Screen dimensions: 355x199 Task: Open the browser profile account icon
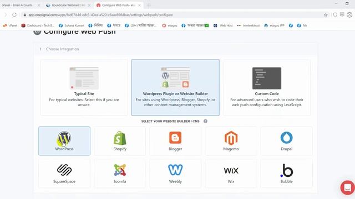tap(349, 15)
